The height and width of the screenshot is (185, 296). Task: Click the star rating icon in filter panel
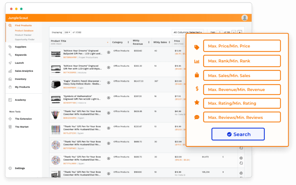tap(197, 102)
